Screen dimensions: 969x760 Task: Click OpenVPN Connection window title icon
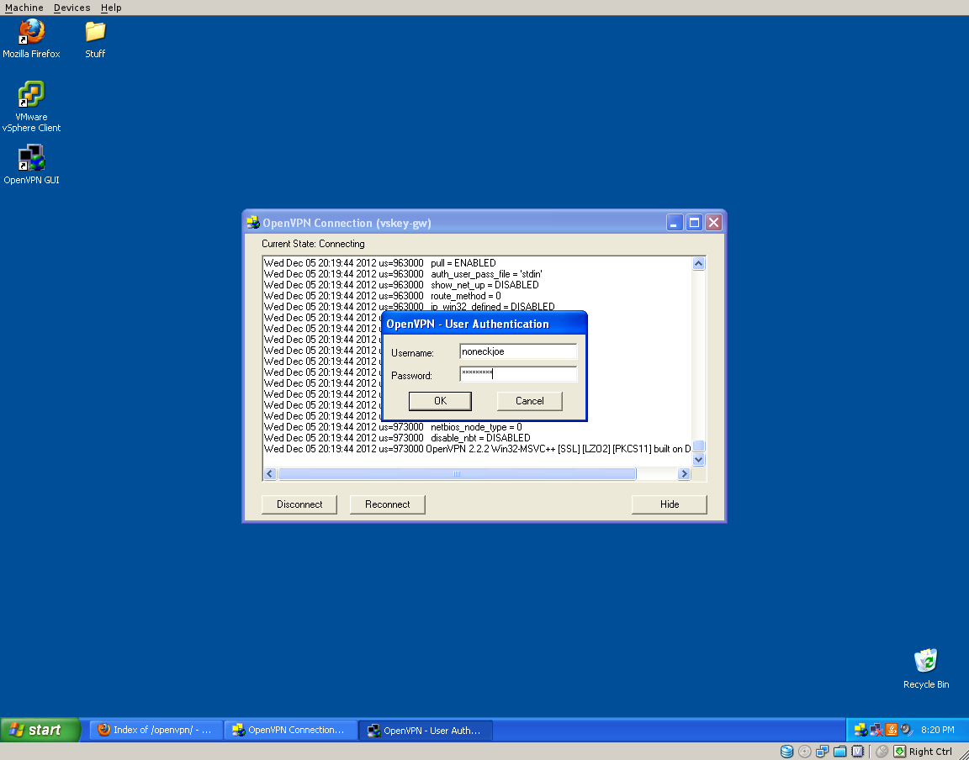[x=252, y=223]
